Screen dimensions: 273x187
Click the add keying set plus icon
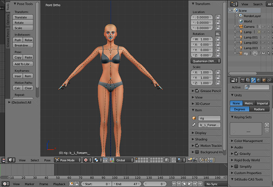(x=267, y=125)
